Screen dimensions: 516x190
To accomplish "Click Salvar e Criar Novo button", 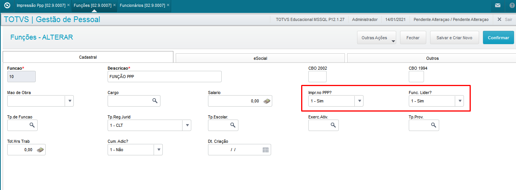I will pos(454,38).
